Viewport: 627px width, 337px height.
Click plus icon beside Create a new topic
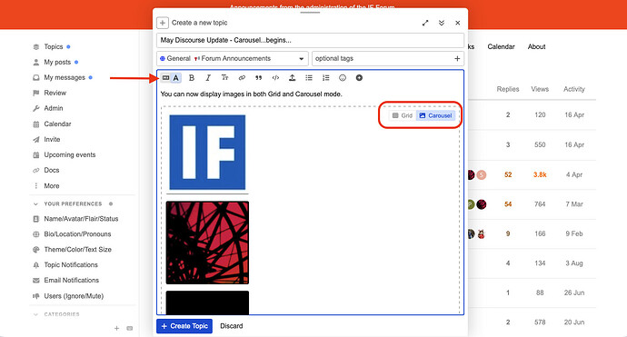[x=163, y=23]
